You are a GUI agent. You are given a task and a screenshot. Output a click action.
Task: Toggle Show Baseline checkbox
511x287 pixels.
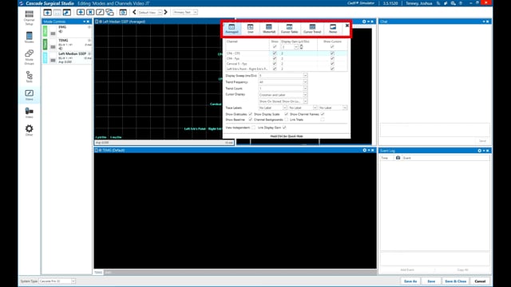pyautogui.click(x=250, y=120)
